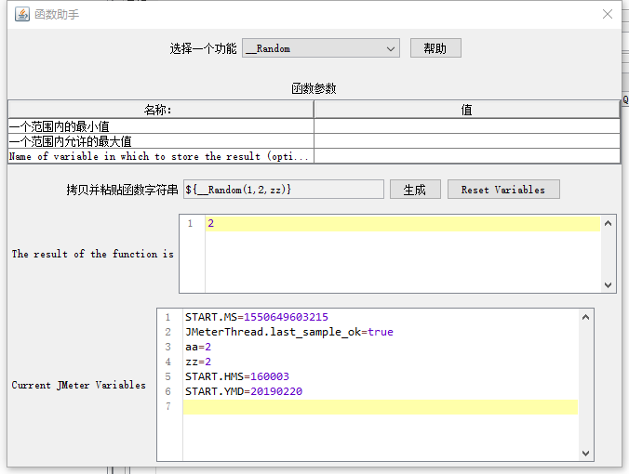The height and width of the screenshot is (474, 629).
Task: Select the Name of variable in which to store row
Action: coord(161,156)
